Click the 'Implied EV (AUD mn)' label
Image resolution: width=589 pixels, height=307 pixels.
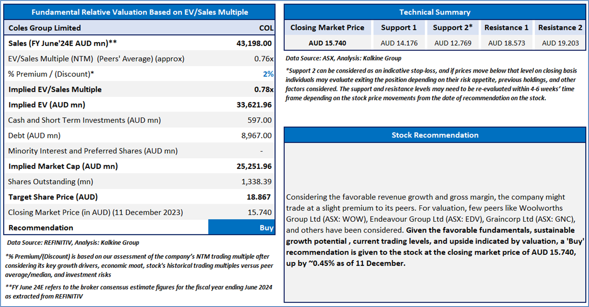47,105
